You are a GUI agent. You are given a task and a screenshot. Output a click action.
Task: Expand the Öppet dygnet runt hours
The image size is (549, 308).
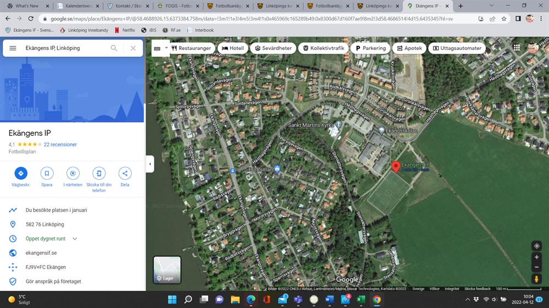pos(75,239)
